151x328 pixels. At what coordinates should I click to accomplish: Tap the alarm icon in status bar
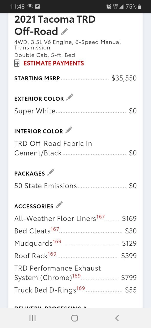(x=109, y=7)
